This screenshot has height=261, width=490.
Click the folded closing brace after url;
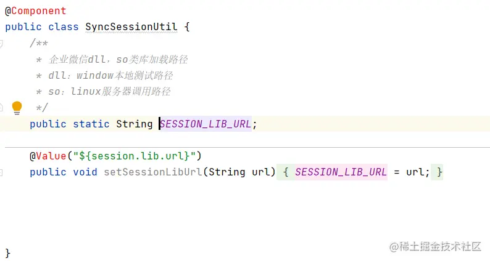click(439, 172)
